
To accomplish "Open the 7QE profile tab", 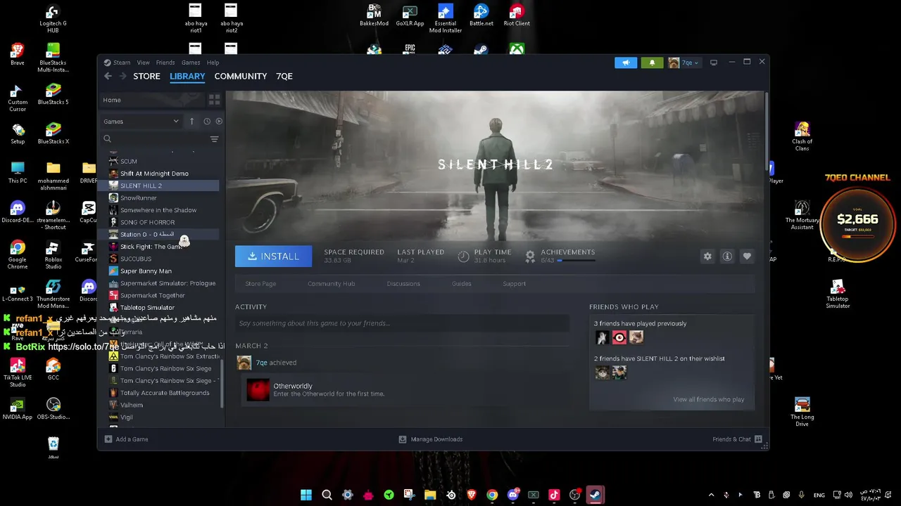I will click(x=284, y=76).
